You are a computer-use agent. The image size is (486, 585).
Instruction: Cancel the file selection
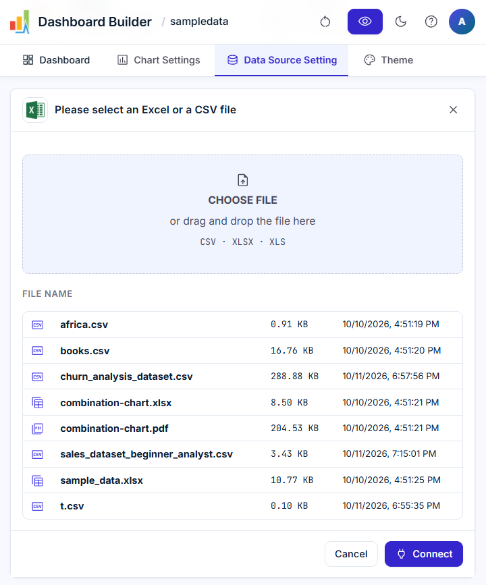351,554
